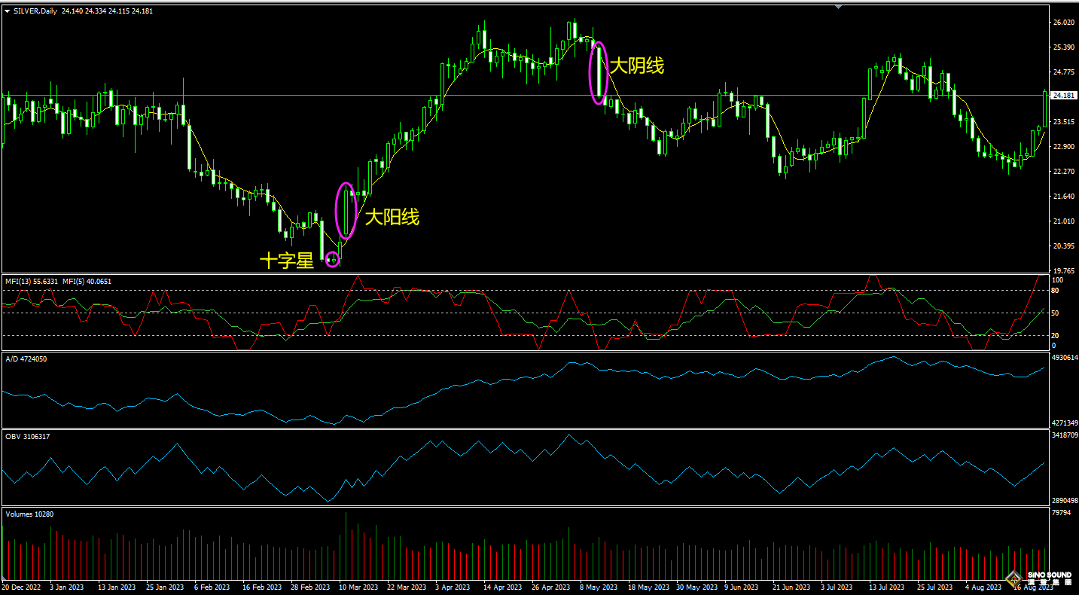Click the small ellipse around the doji candle
The image size is (1079, 595).
(332, 260)
